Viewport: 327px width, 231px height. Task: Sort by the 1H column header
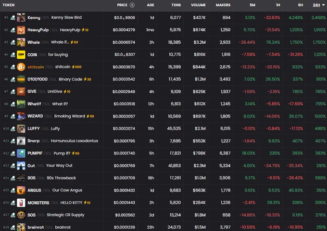pos(278,5)
